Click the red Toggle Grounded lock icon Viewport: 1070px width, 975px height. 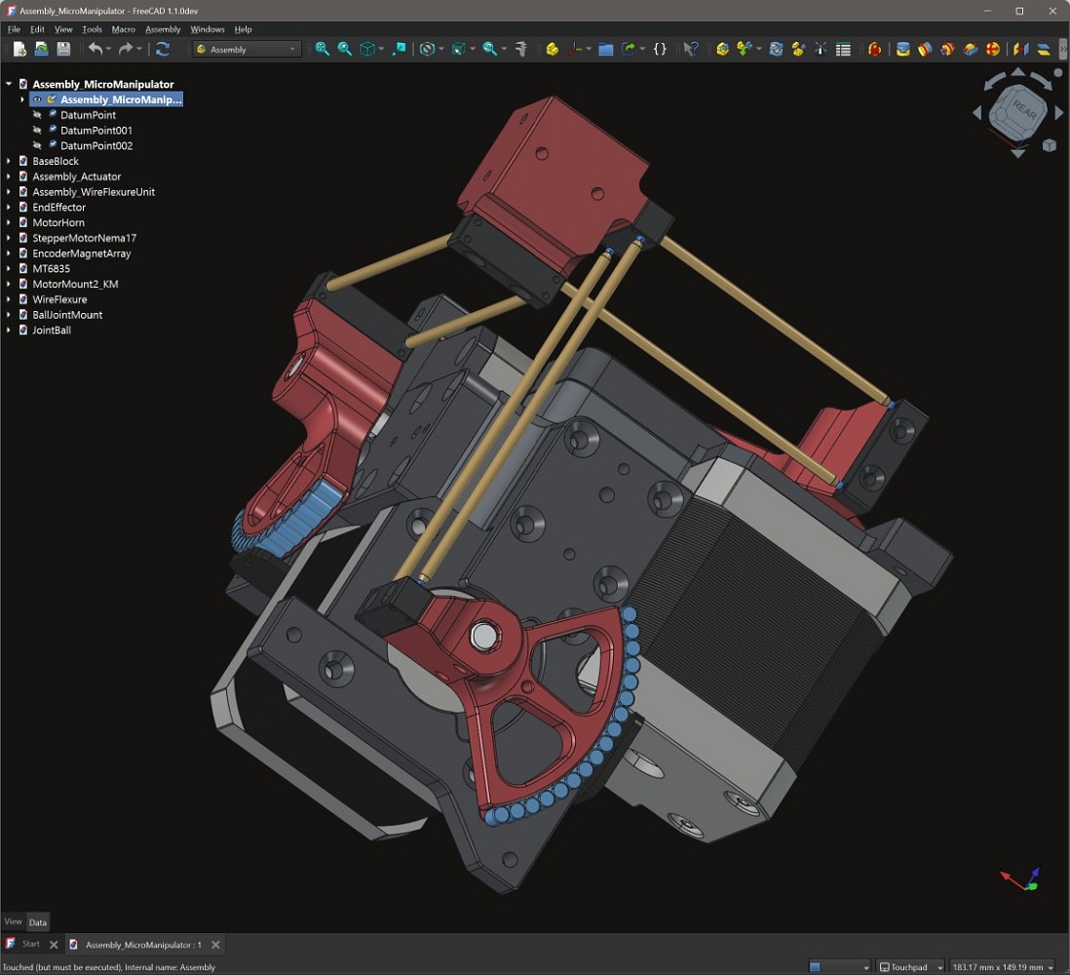click(875, 49)
